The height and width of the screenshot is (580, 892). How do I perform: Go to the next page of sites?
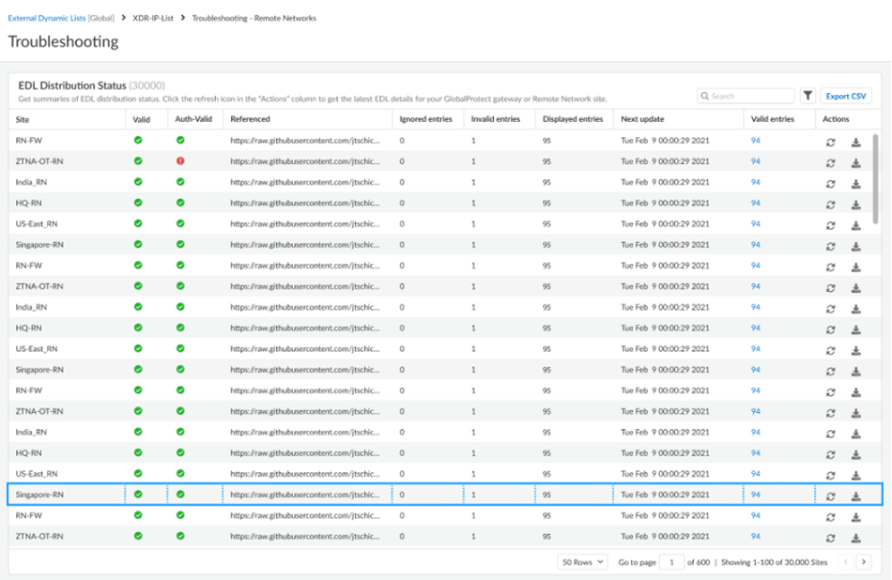coord(865,561)
